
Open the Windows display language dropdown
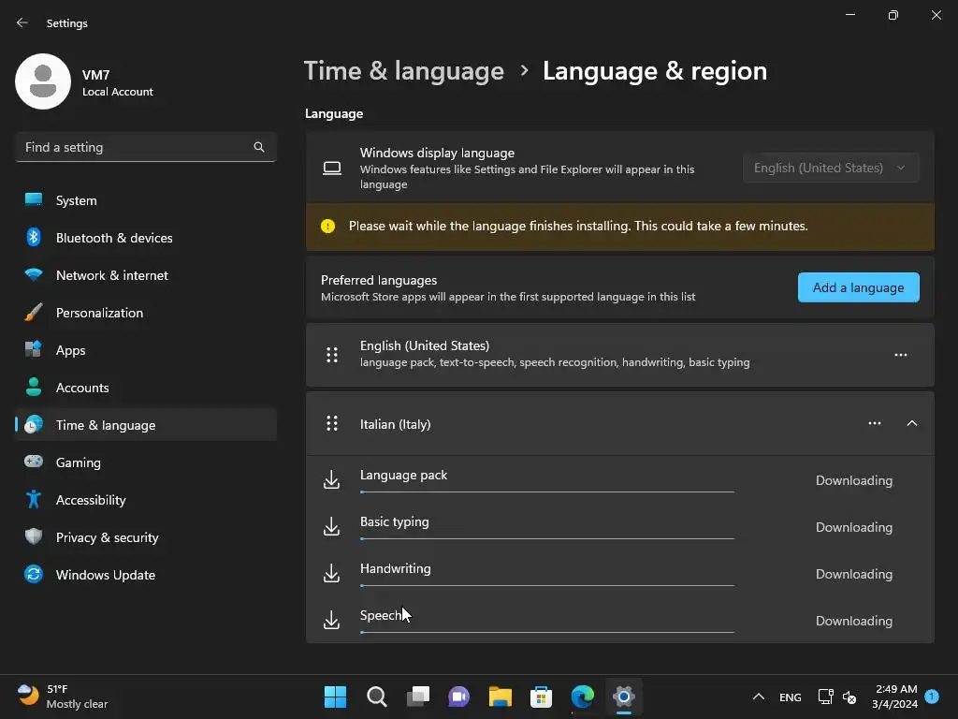tap(831, 168)
